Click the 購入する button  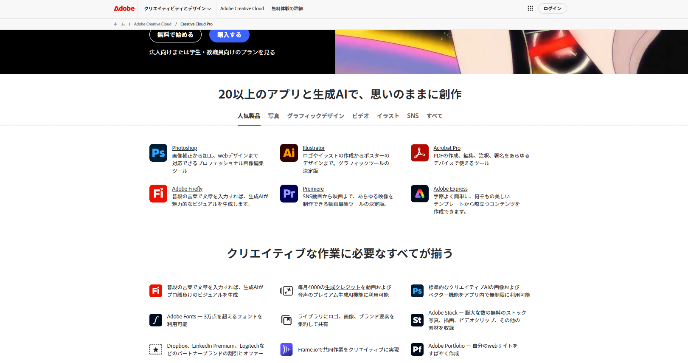coord(229,35)
